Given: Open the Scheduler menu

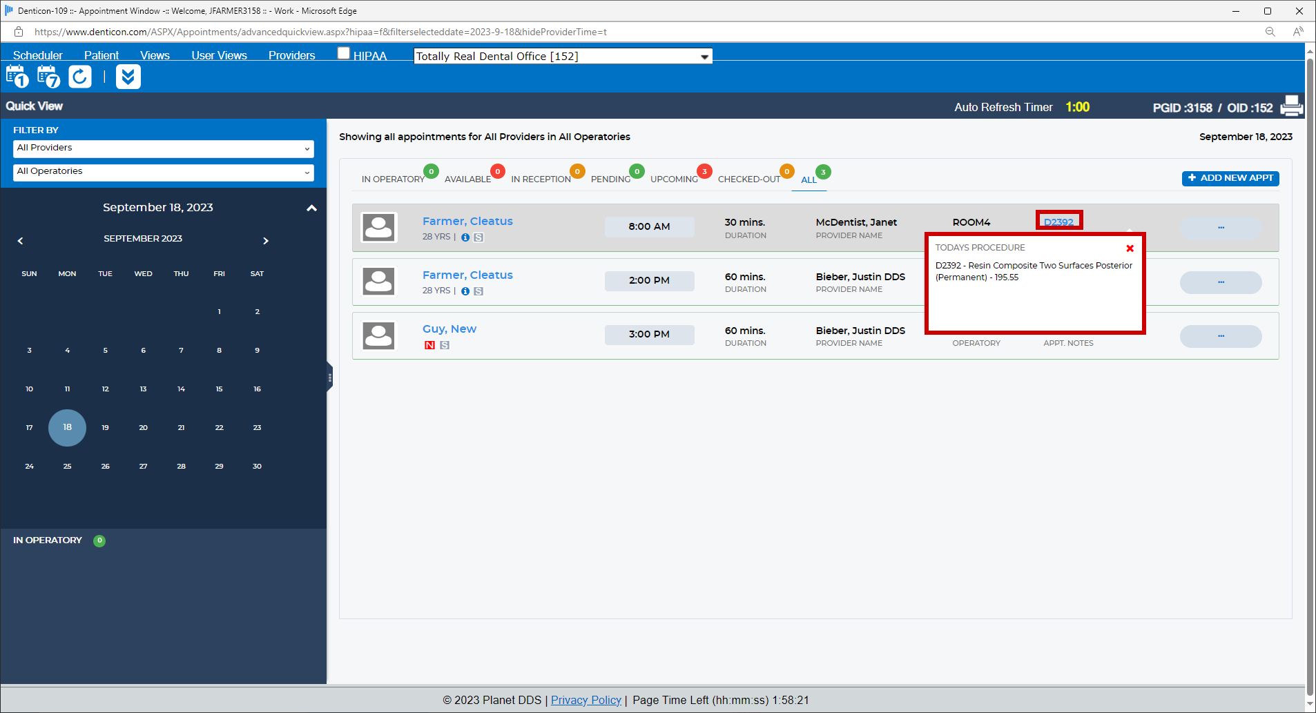Looking at the screenshot, I should point(37,55).
